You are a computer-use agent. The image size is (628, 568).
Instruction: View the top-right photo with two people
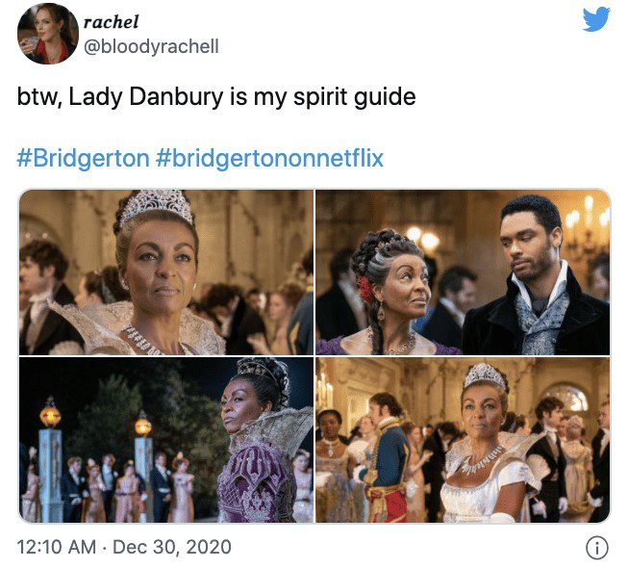(x=463, y=272)
